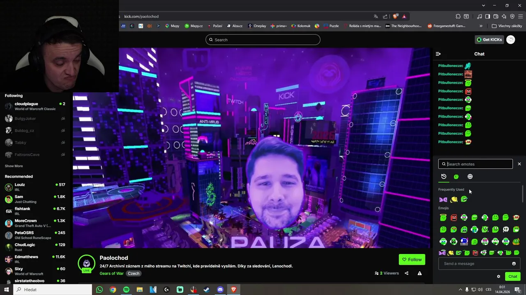Expand following list with Show More

pos(14,166)
